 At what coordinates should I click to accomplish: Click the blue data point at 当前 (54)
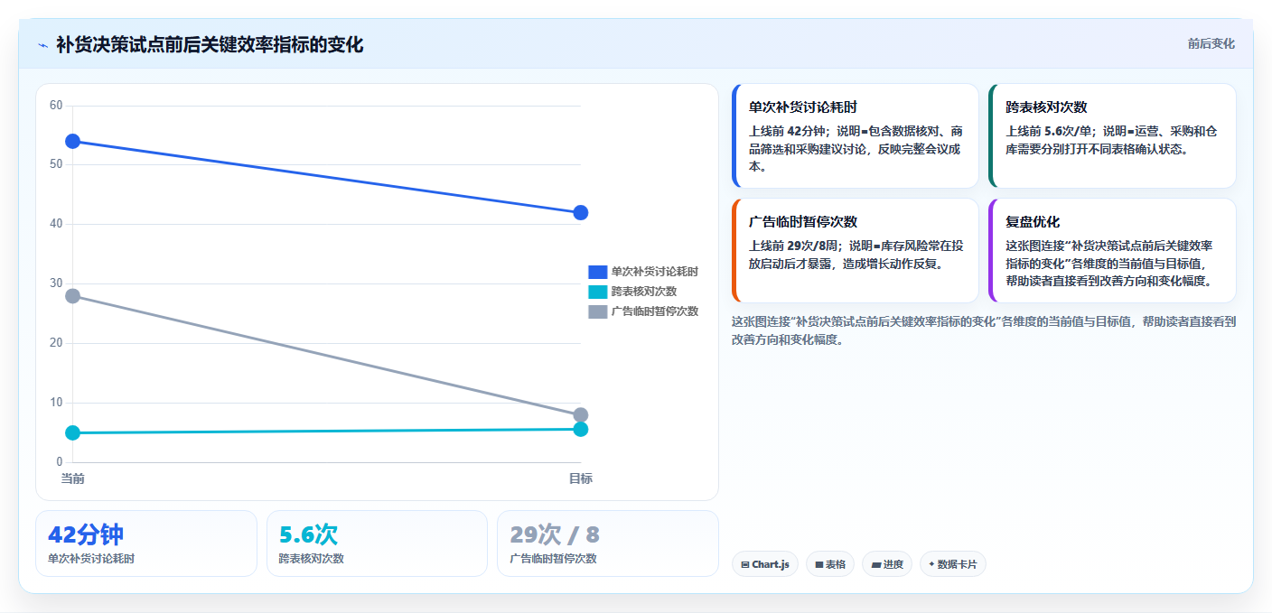click(x=72, y=141)
